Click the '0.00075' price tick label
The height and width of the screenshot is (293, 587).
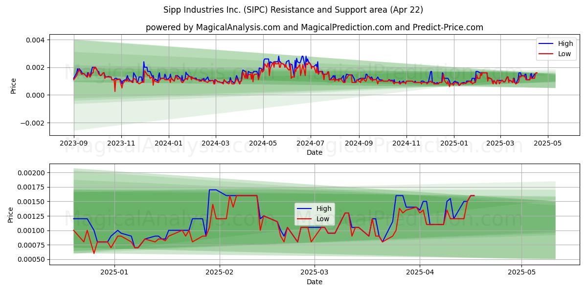[x=32, y=245]
